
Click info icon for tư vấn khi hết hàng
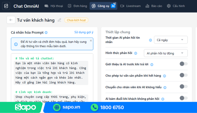point(165,76)
